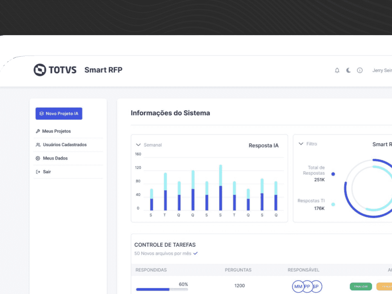This screenshot has width=392, height=294.
Task: Click the tallest bar in Resposta IA chart
Action: [x=220, y=187]
